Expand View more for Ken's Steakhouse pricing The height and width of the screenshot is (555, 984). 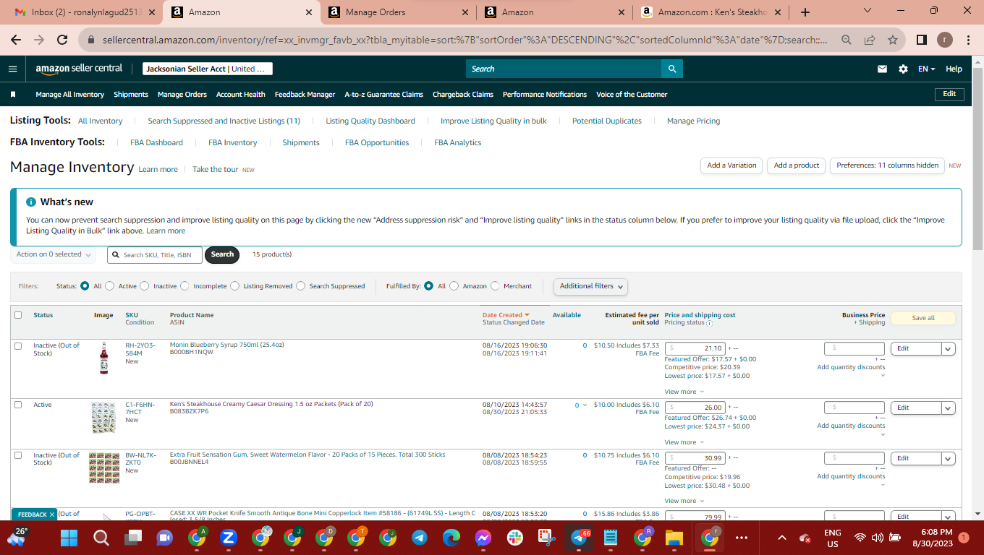coord(684,442)
